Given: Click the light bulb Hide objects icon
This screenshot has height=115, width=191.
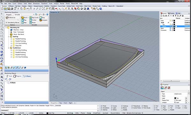Looking at the screenshot, I should coord(69,9).
